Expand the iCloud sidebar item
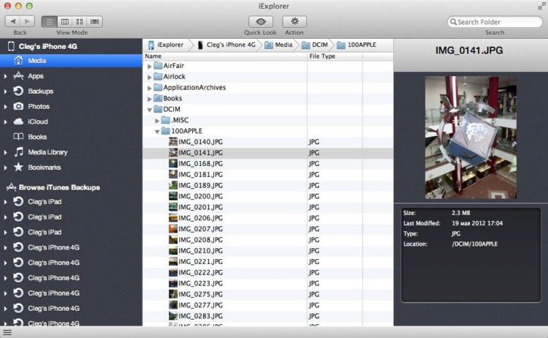 click(5, 121)
